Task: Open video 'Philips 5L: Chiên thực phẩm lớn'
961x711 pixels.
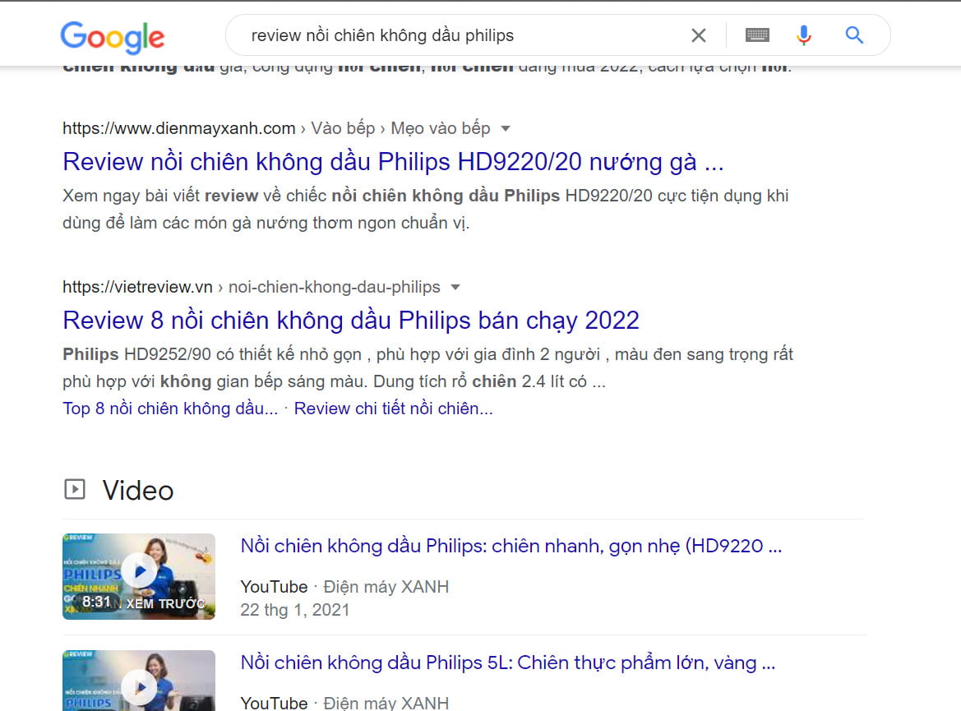Action: coord(508,663)
